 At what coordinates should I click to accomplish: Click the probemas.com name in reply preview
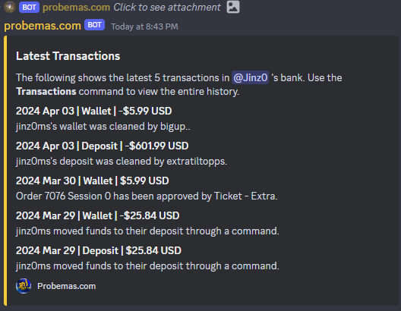tap(76, 7)
